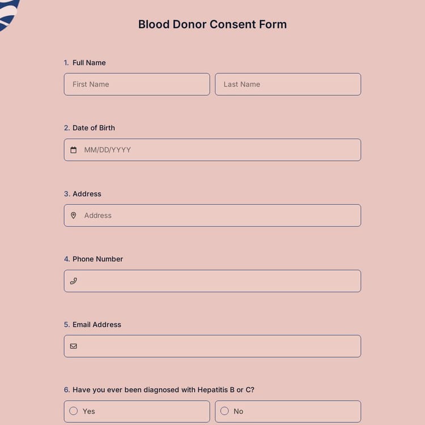Click the Address placeholder text in field
The image size is (425, 425).
click(98, 215)
